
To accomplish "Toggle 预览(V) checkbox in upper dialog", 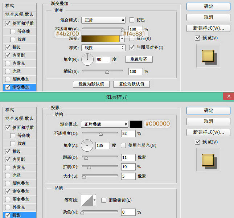I will [197, 38].
